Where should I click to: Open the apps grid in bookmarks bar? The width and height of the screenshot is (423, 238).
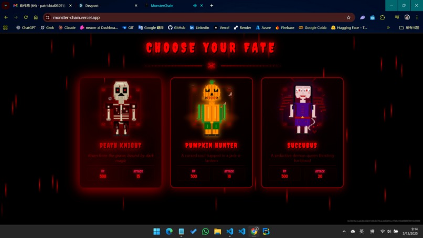[x=5, y=27]
